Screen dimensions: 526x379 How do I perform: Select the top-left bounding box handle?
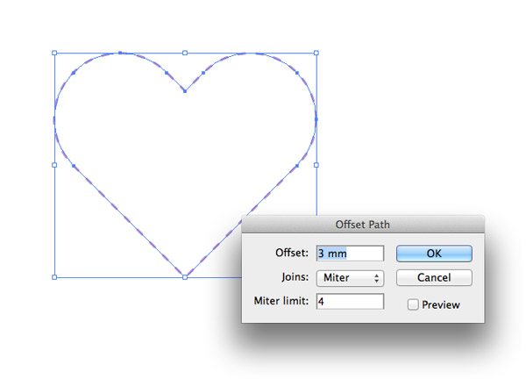pyautogui.click(x=54, y=53)
